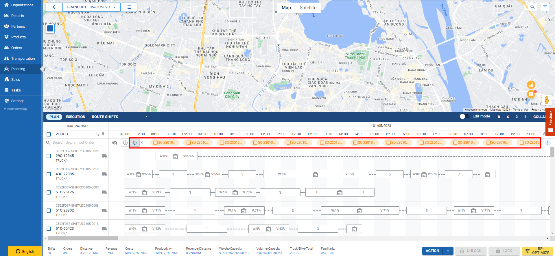Toggle Edit mode switch
Viewport: 555px width, 256px height.
(464, 116)
